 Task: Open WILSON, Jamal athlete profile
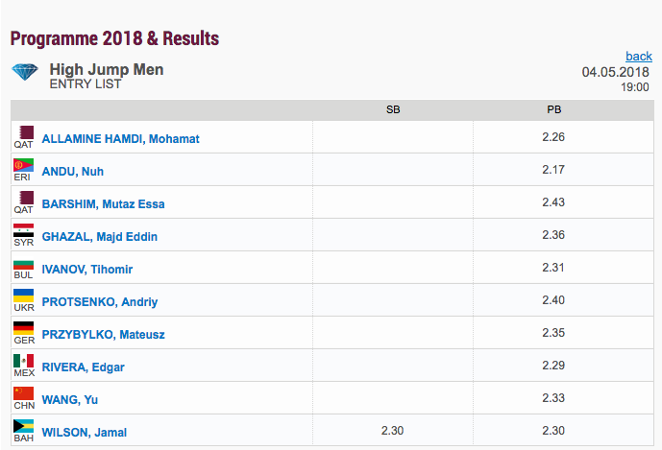pyautogui.click(x=84, y=433)
